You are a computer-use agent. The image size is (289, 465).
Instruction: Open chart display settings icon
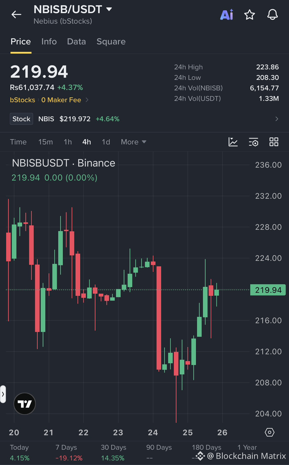[x=253, y=142]
